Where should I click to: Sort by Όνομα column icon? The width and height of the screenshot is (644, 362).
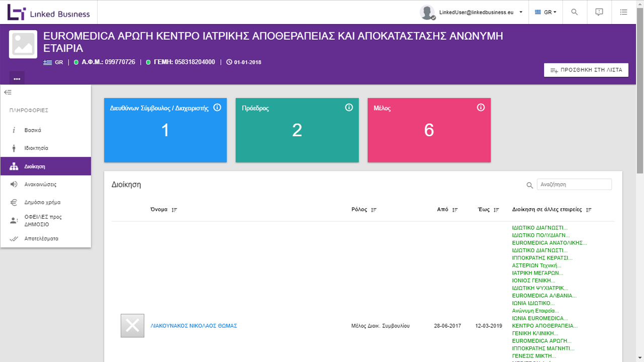point(175,210)
